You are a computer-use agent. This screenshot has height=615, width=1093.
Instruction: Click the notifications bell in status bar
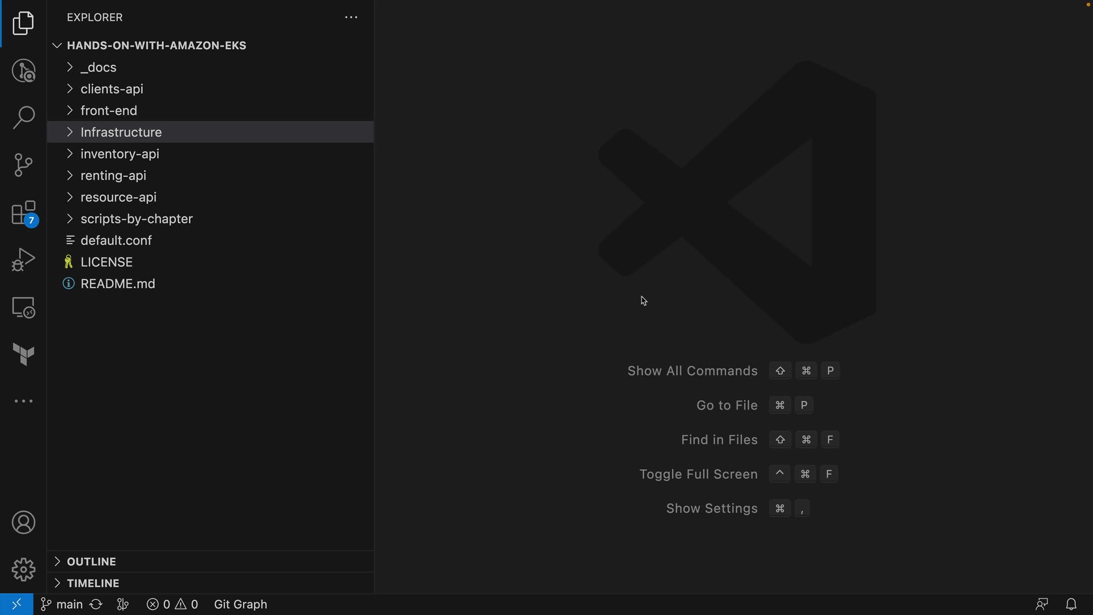point(1071,604)
